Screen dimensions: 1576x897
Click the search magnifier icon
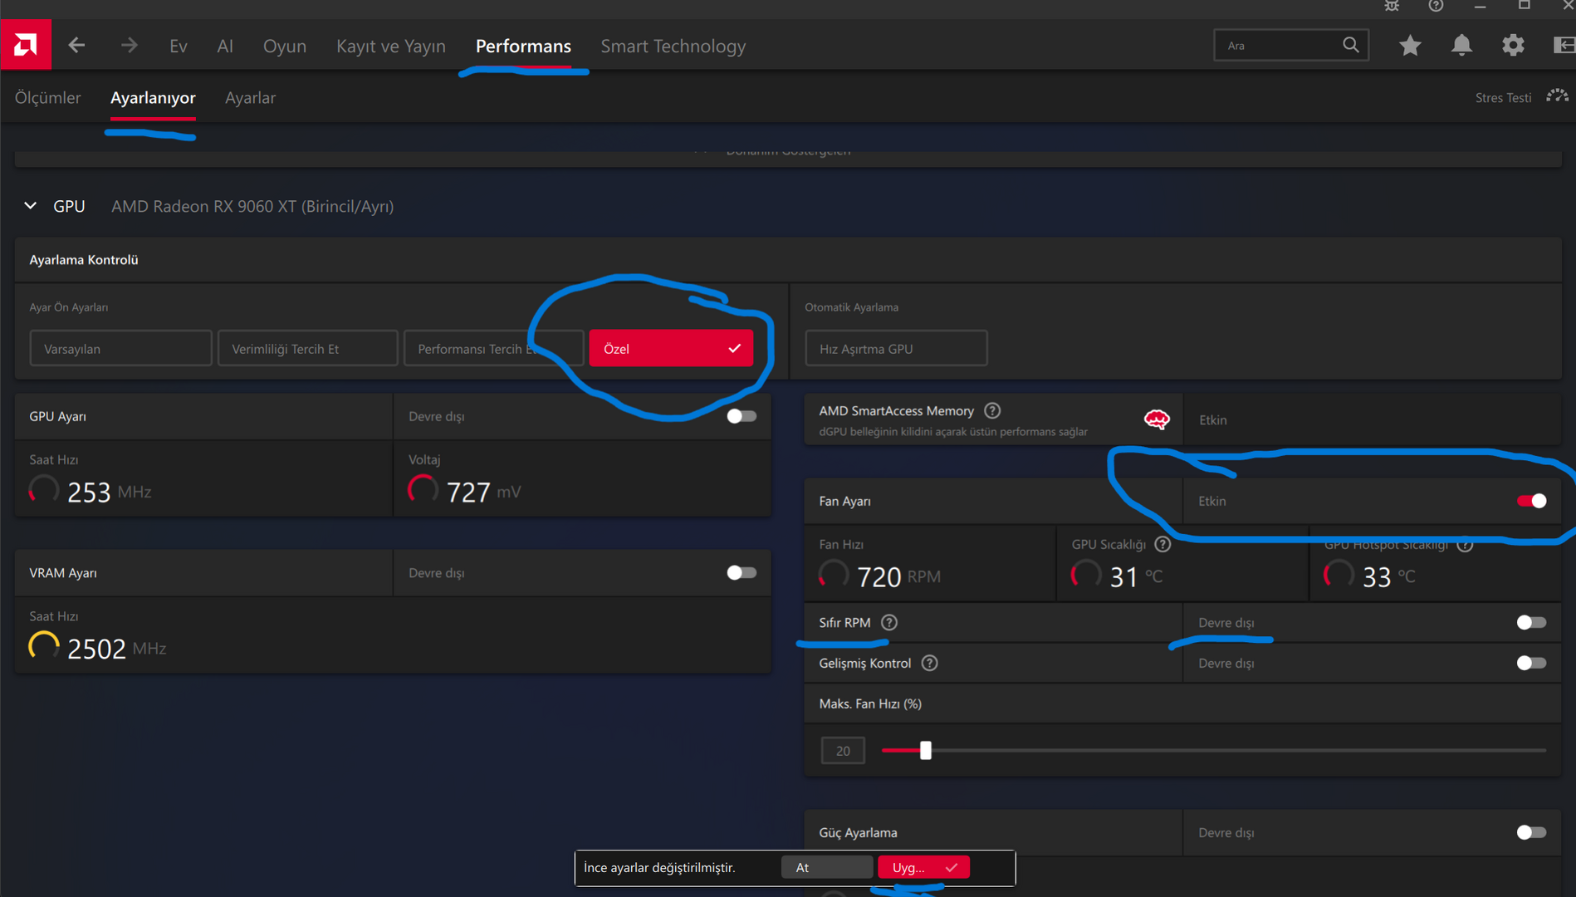1350,45
